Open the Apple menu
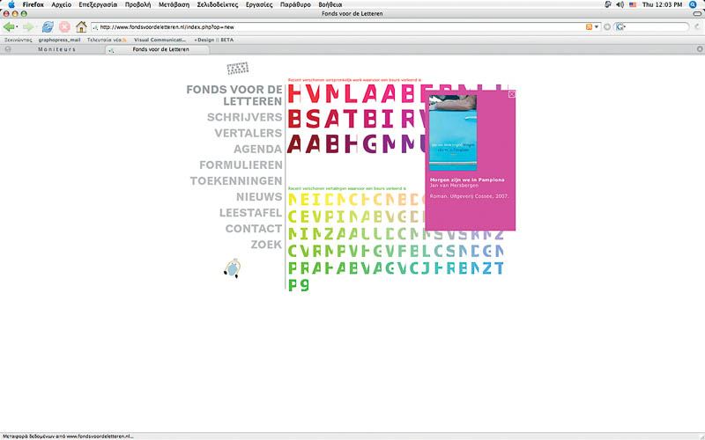705x440 pixels. tap(11, 4)
